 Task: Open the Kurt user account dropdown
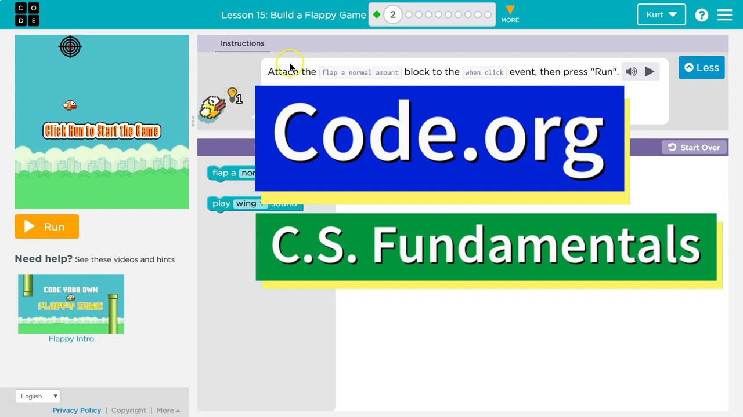coord(661,15)
